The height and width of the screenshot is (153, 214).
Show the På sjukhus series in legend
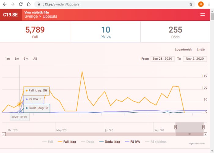[x=156, y=142]
